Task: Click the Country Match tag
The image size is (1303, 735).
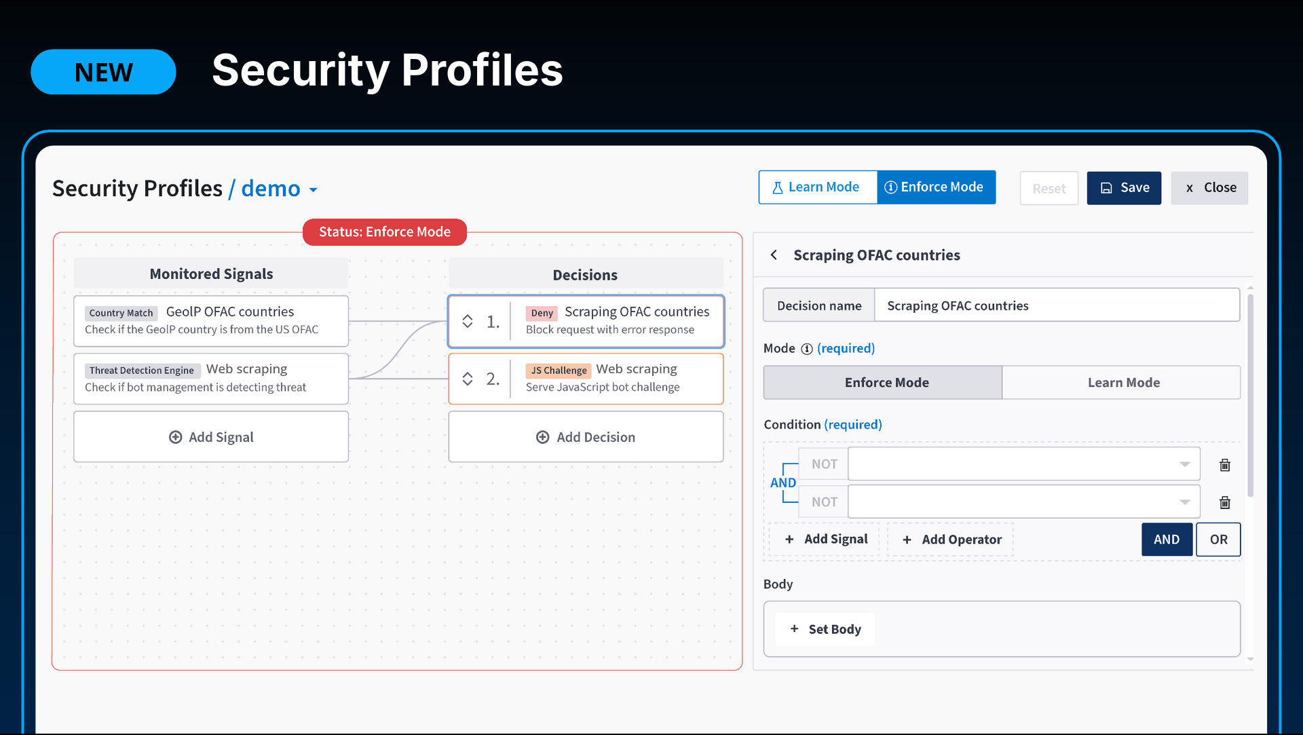Action: [x=121, y=313]
